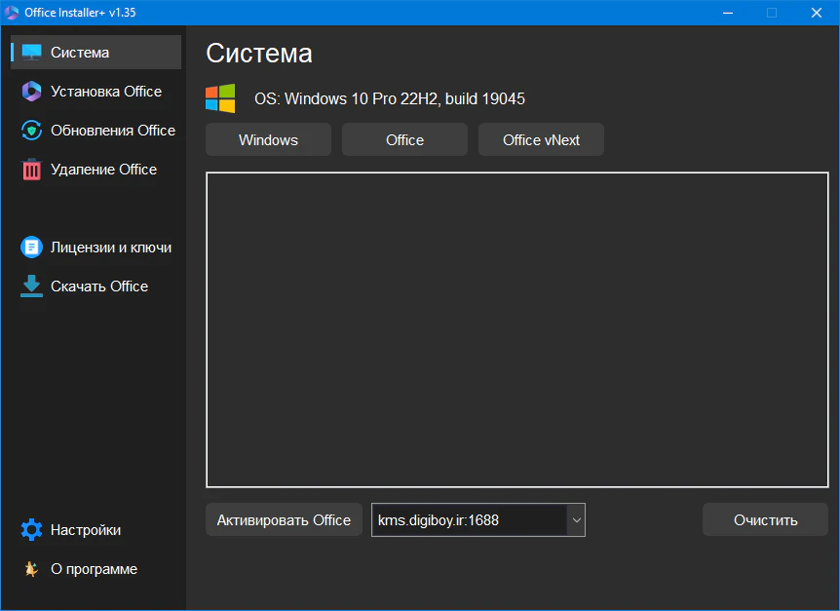Click the Настройки gear icon
The image size is (840, 611).
tap(32, 530)
